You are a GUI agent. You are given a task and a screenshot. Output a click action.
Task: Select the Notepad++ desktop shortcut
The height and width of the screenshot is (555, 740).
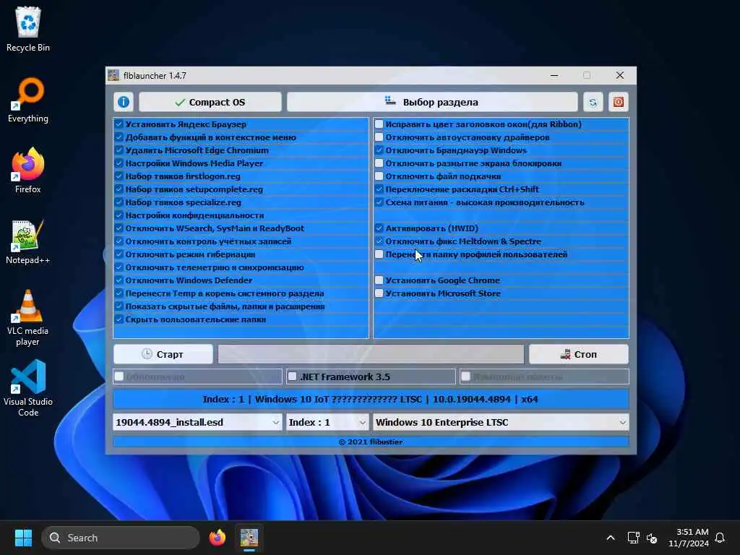(x=28, y=241)
